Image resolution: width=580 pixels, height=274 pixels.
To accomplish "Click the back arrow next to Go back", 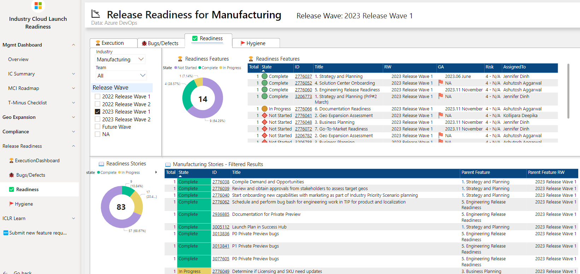I will pos(5,273).
